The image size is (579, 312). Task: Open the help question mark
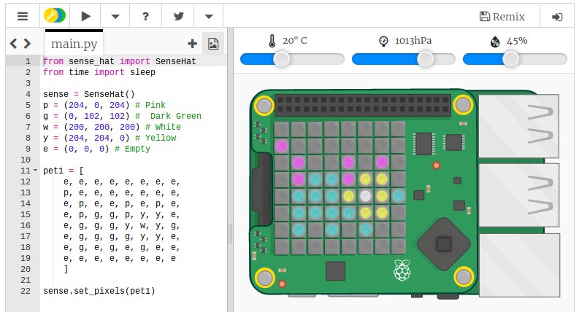point(145,16)
